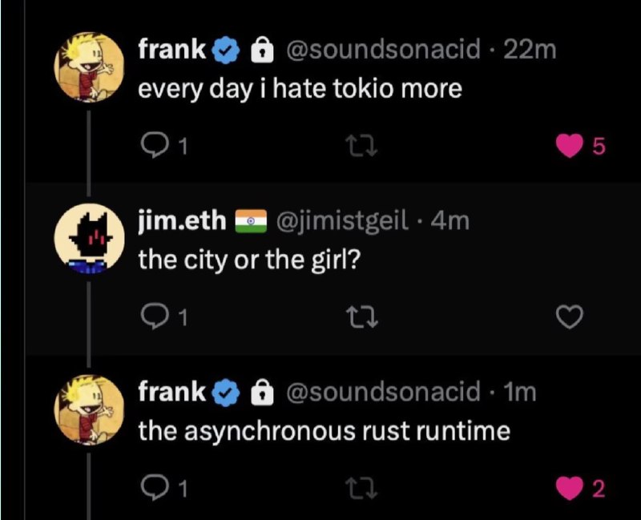The image size is (641, 520).
Task: Reply to "the asynchronous rust runtime" tweet
Action: (163, 488)
